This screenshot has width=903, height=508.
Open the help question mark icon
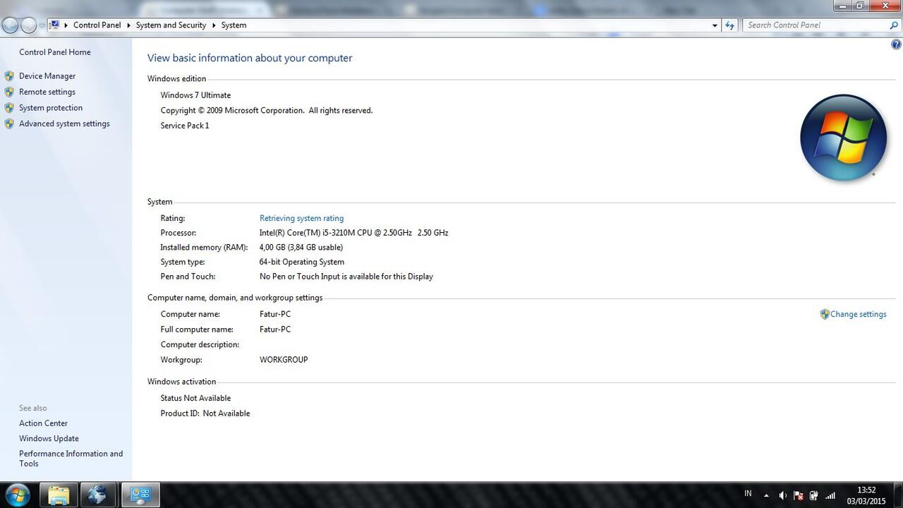point(896,44)
